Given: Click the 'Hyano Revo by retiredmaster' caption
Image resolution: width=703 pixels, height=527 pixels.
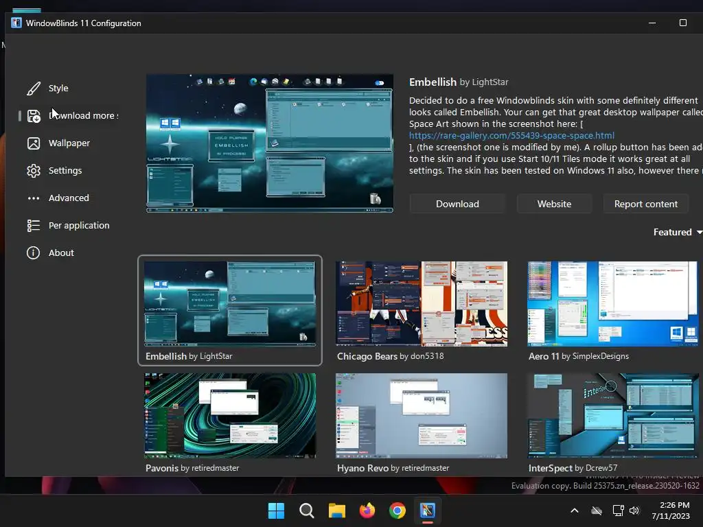Looking at the screenshot, I should tap(393, 468).
